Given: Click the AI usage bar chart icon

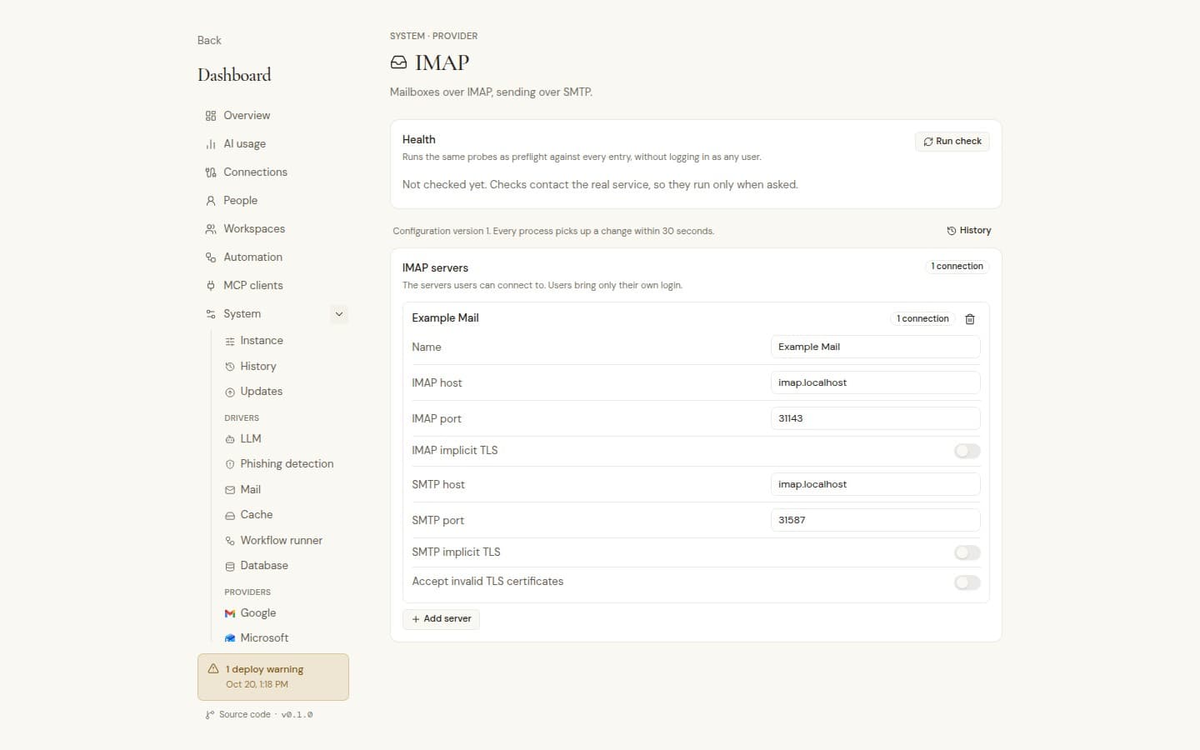Looking at the screenshot, I should tap(211, 144).
